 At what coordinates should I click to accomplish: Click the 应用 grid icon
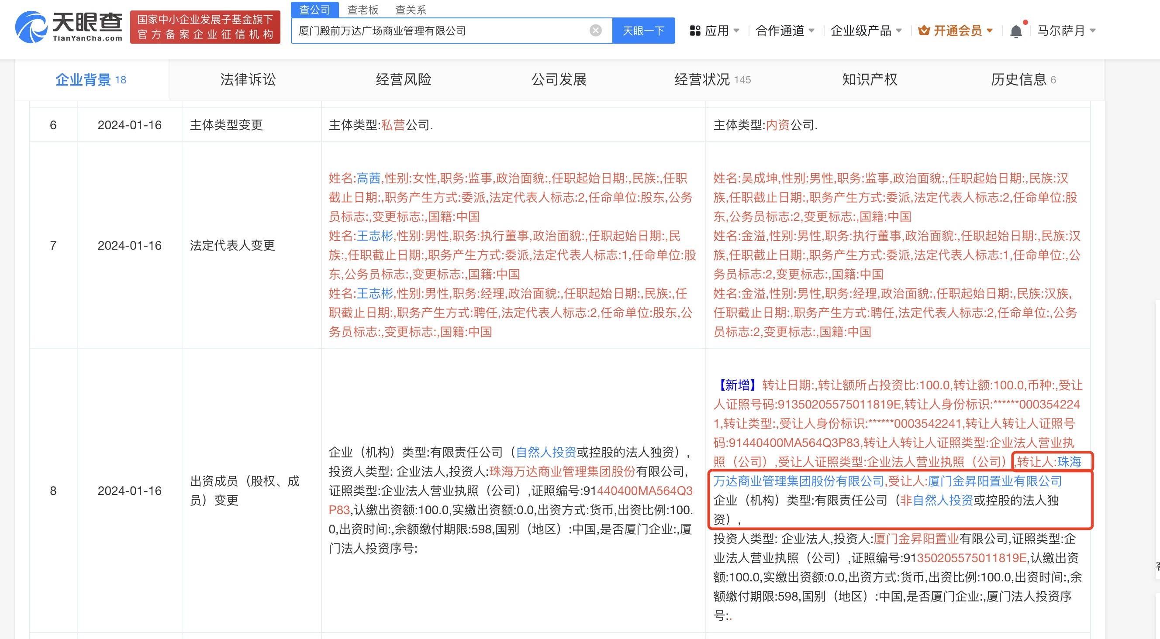pos(695,31)
